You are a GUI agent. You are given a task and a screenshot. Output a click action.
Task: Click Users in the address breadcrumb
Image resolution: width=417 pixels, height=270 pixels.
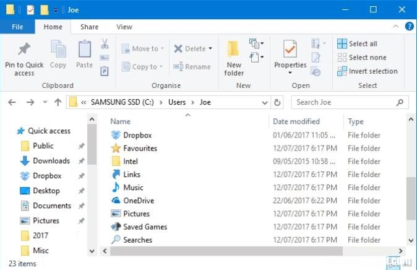tap(177, 102)
